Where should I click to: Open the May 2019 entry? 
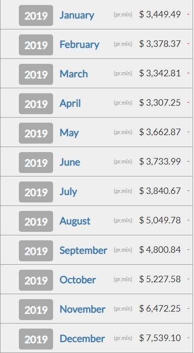69,133
